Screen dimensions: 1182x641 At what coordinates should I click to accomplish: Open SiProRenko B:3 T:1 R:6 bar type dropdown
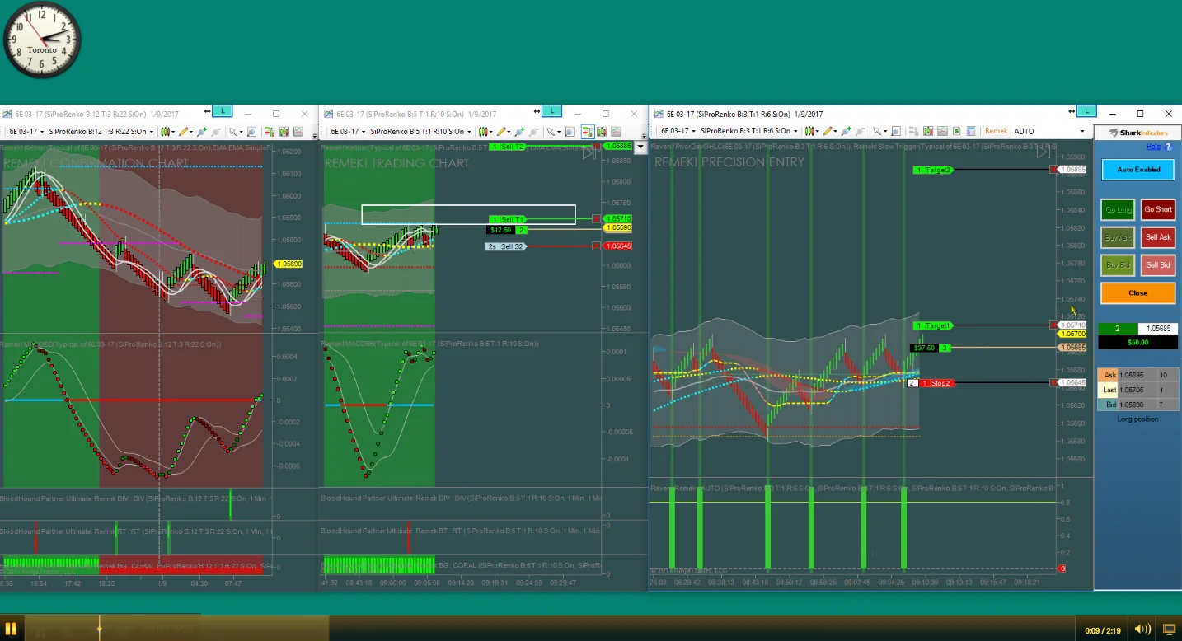(750, 131)
